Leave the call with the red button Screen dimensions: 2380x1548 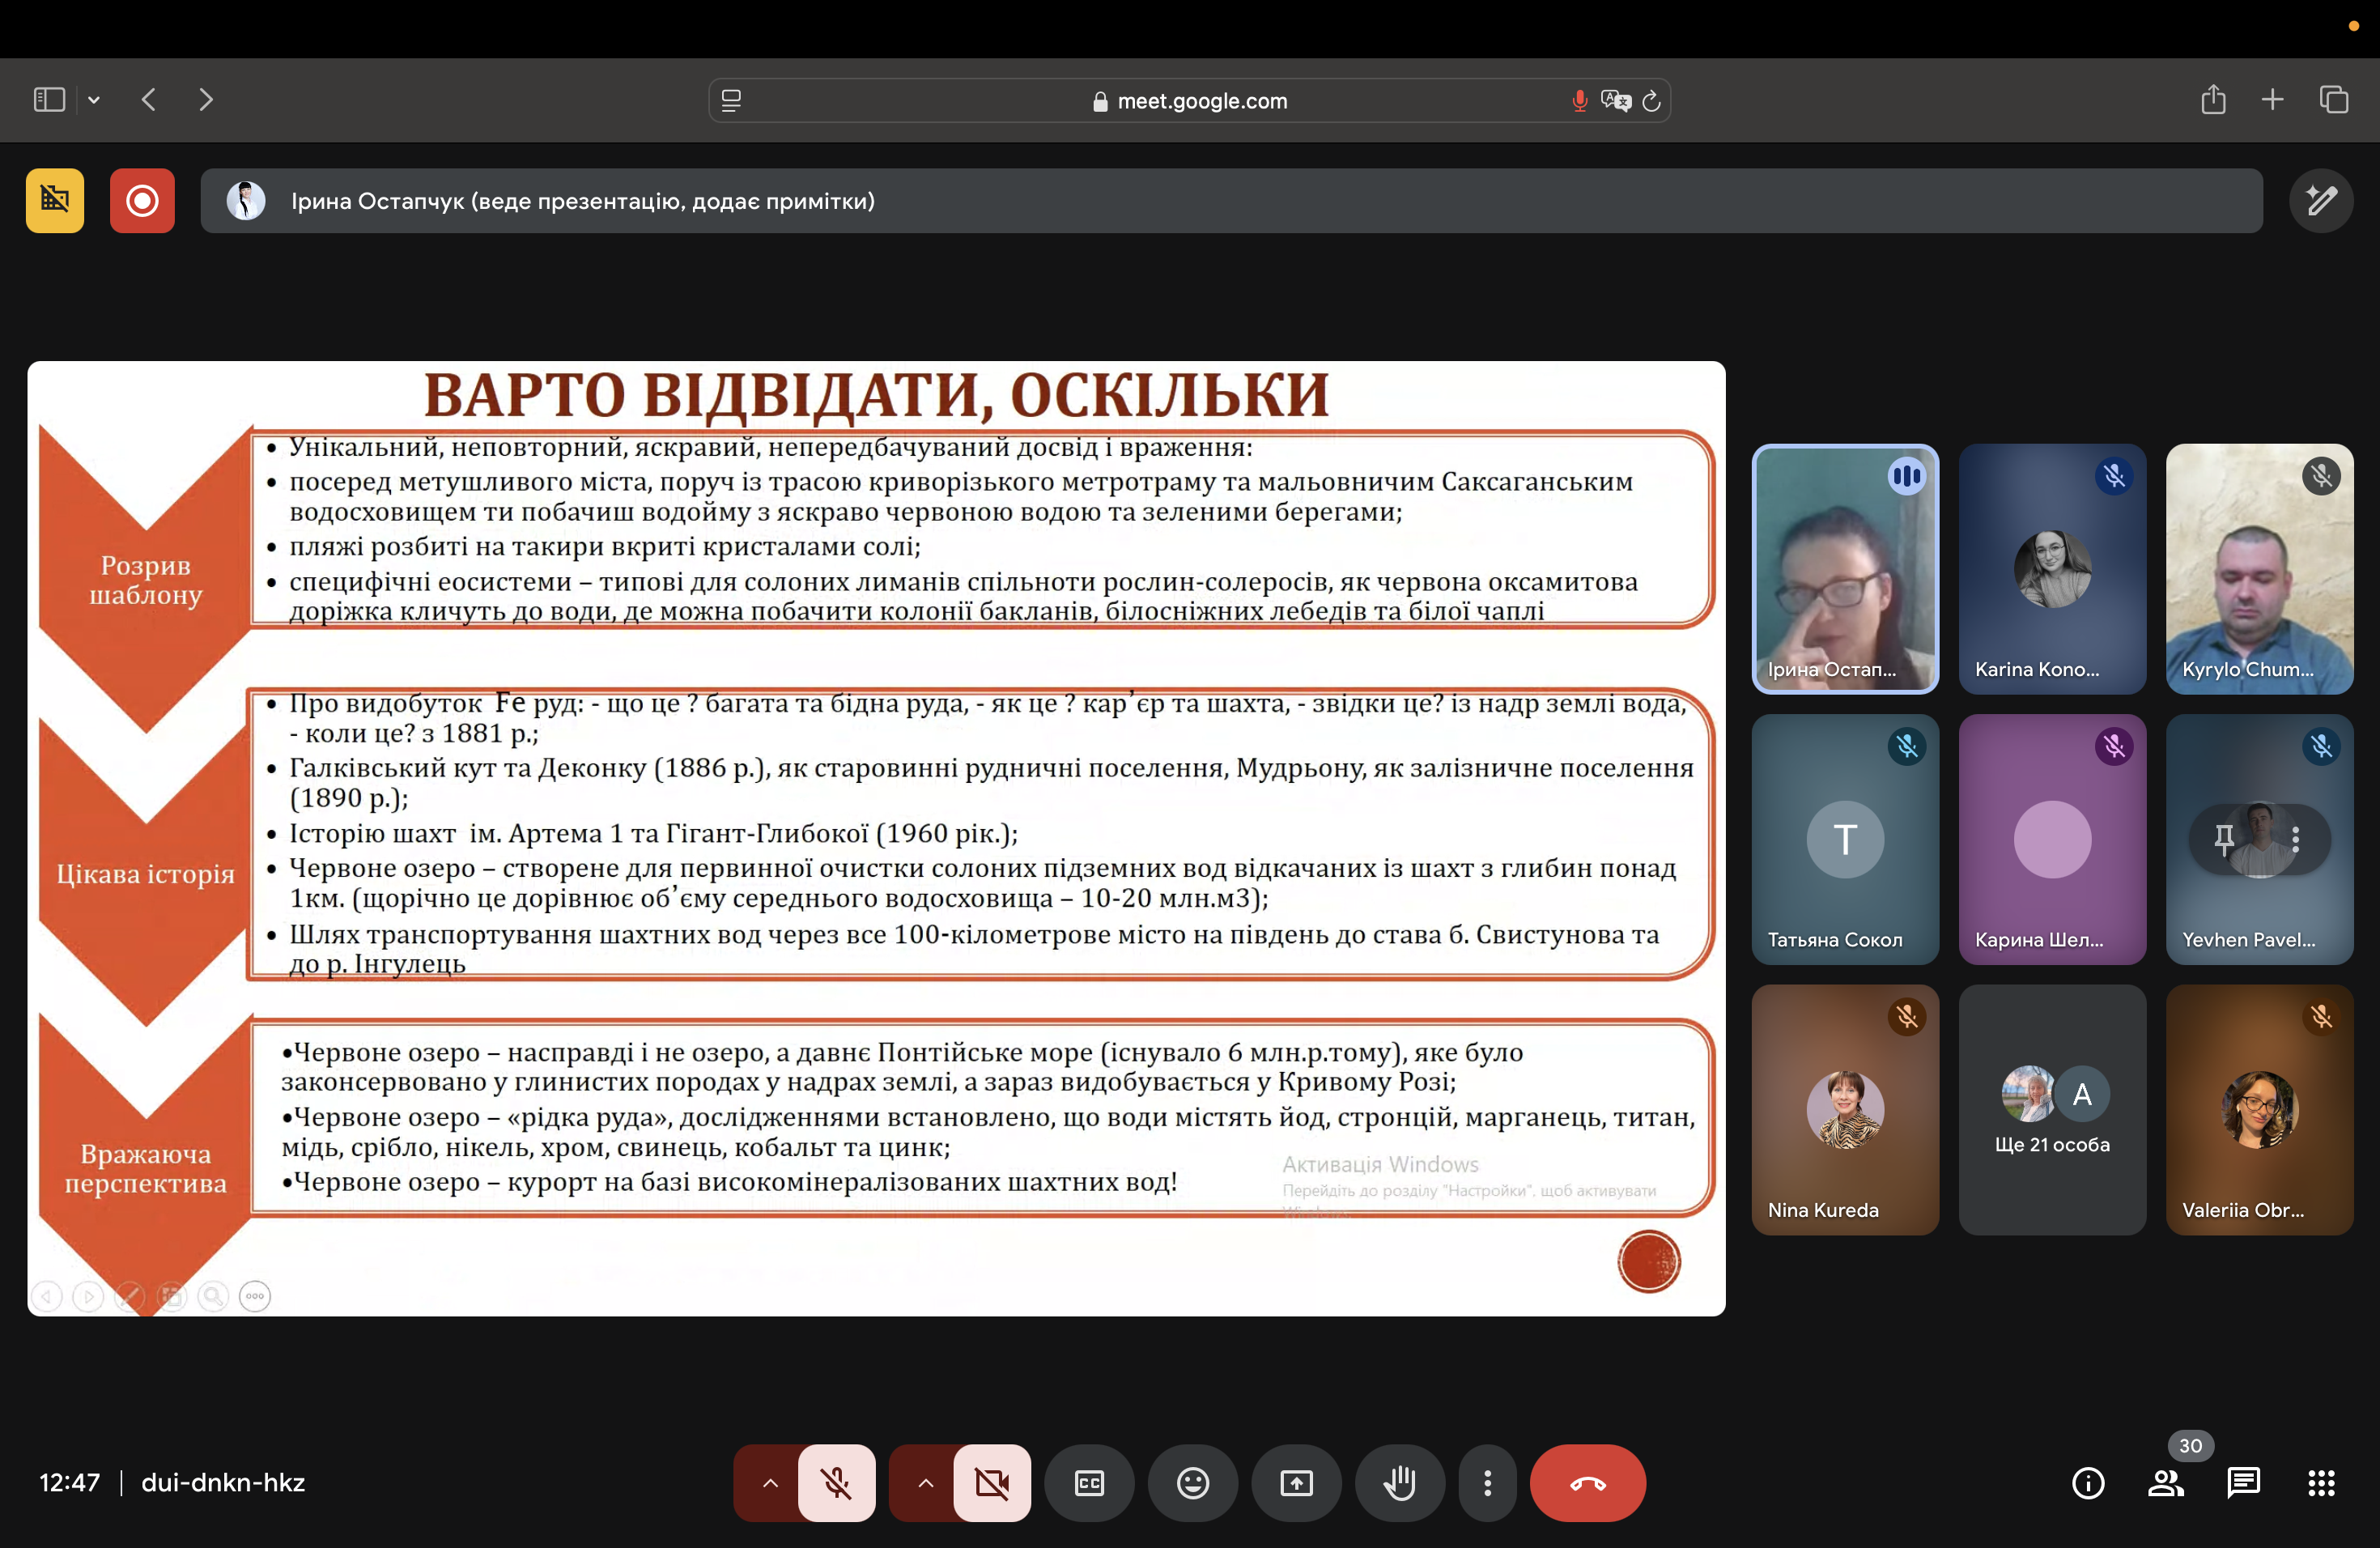(1587, 1482)
